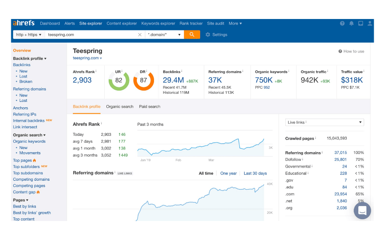Open the chat widget bubble
Screen dimensions: 385x240
(362, 211)
